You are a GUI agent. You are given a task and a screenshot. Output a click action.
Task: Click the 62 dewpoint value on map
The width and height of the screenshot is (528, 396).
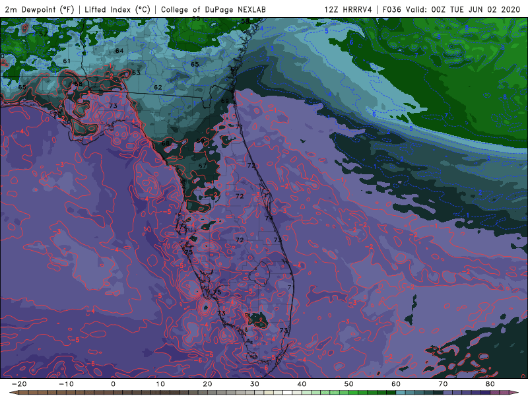[158, 88]
